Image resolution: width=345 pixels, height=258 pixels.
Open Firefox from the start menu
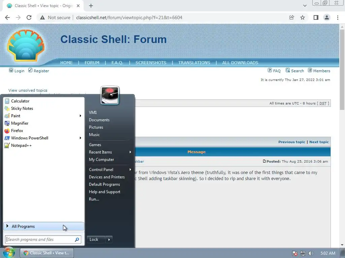[43, 131]
